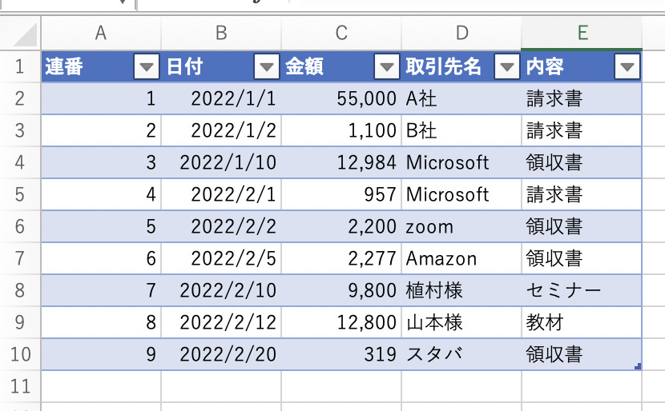665x411 pixels.
Task: Select column E header
Action: 582,33
